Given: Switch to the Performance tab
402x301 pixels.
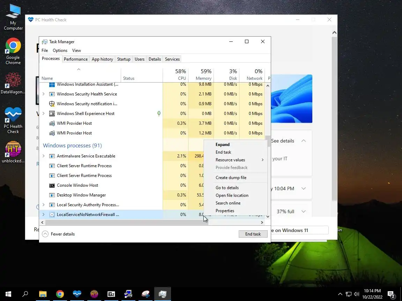Looking at the screenshot, I should [x=76, y=59].
